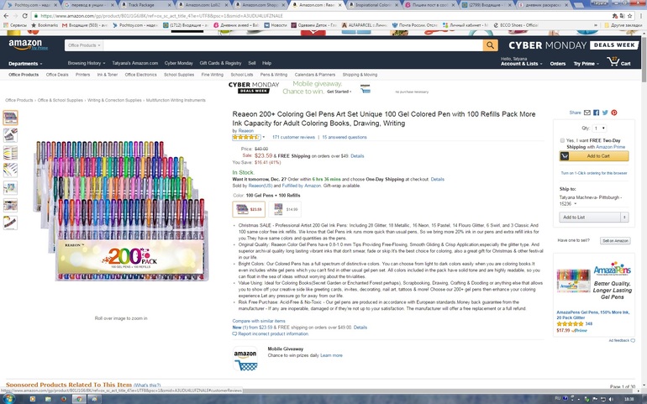The image size is (647, 404).
Task: Bookmark page with star icon in address bar
Action: click(x=629, y=16)
